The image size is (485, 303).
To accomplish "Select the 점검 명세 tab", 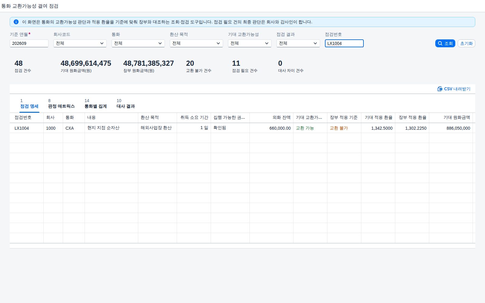I will pos(29,104).
